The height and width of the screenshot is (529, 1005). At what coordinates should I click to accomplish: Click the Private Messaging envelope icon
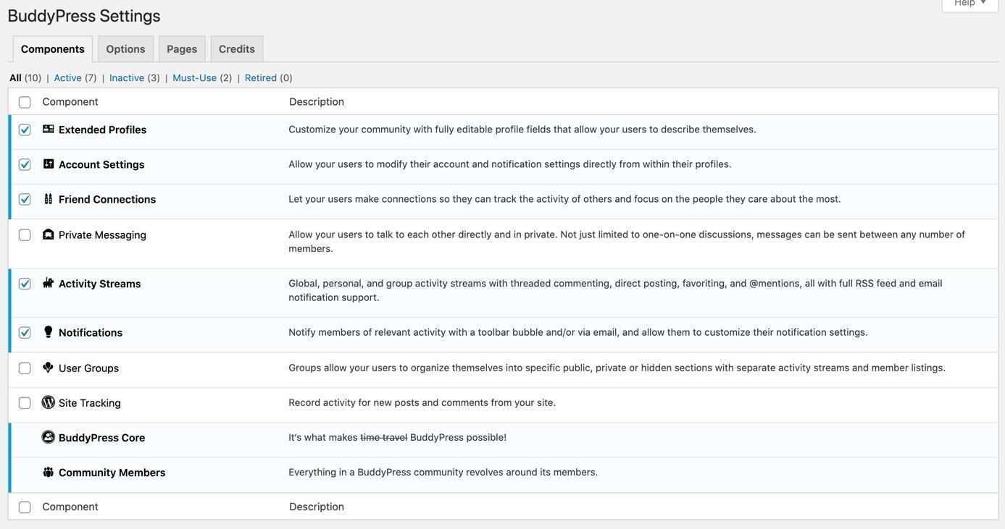click(49, 234)
